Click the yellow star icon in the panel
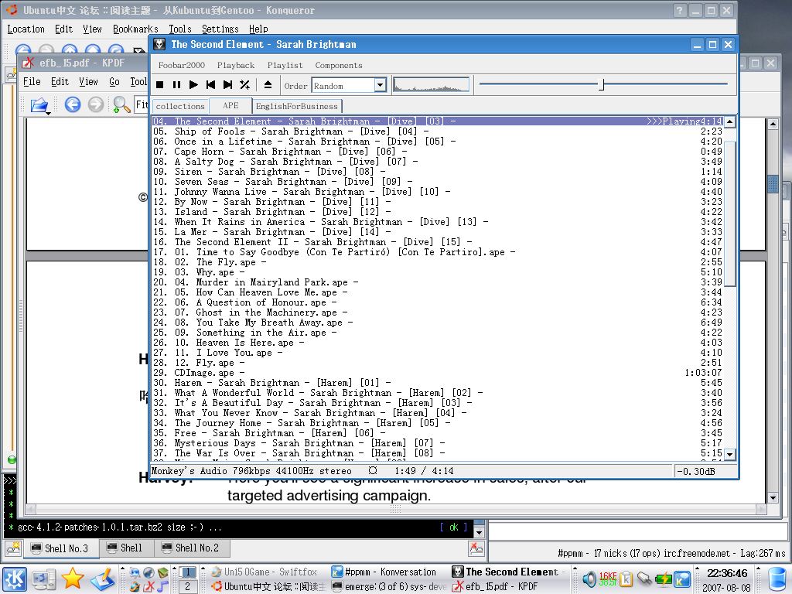 coord(73,579)
